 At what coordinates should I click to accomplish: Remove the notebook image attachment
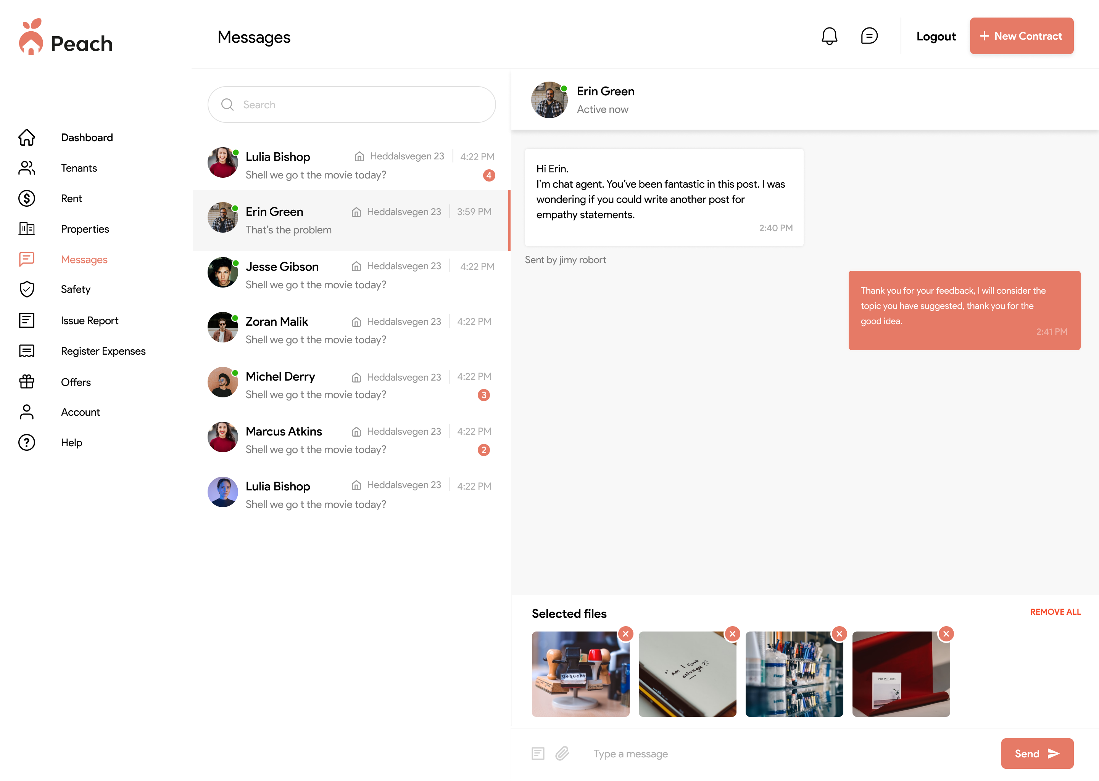[x=732, y=634]
